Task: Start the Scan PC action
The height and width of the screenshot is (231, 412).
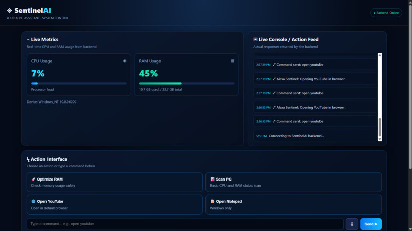Action: 293,182
